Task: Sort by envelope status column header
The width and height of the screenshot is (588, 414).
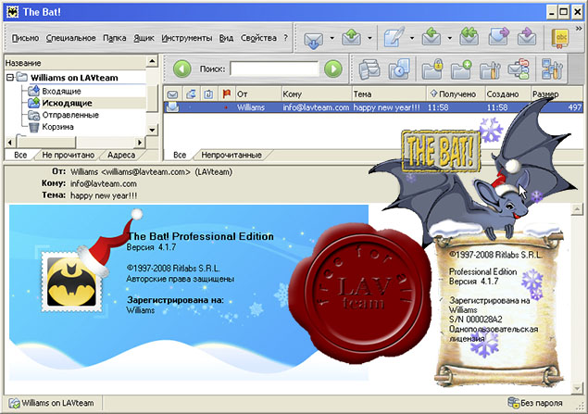Action: (x=172, y=94)
